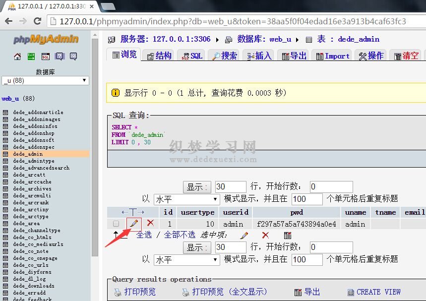Click the dede_downloads table icon
This screenshot has width=426, height=301.
[5, 286]
